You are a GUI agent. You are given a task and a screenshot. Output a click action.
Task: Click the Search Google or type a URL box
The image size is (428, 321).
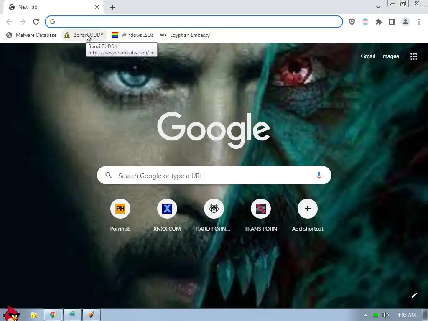point(214,175)
